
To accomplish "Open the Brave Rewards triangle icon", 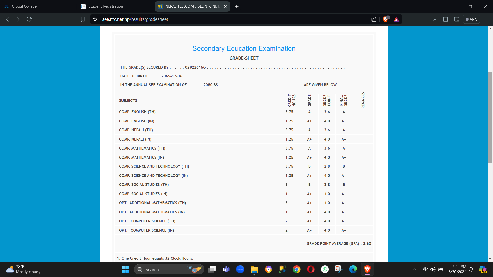I will [x=396, y=19].
